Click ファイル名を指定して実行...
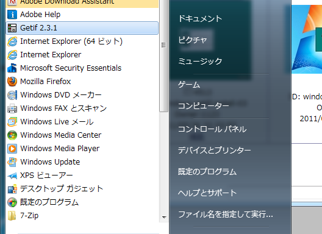Viewport: 322px width, 234px height. pyautogui.click(x=226, y=214)
